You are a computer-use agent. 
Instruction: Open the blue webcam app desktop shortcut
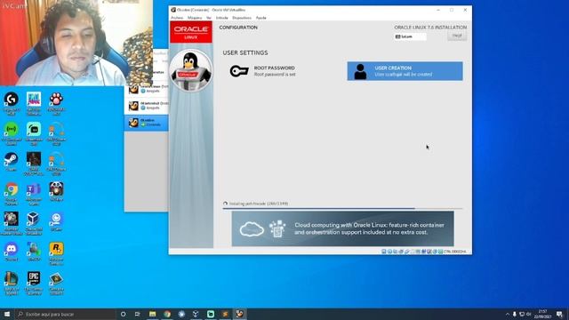tap(56, 221)
